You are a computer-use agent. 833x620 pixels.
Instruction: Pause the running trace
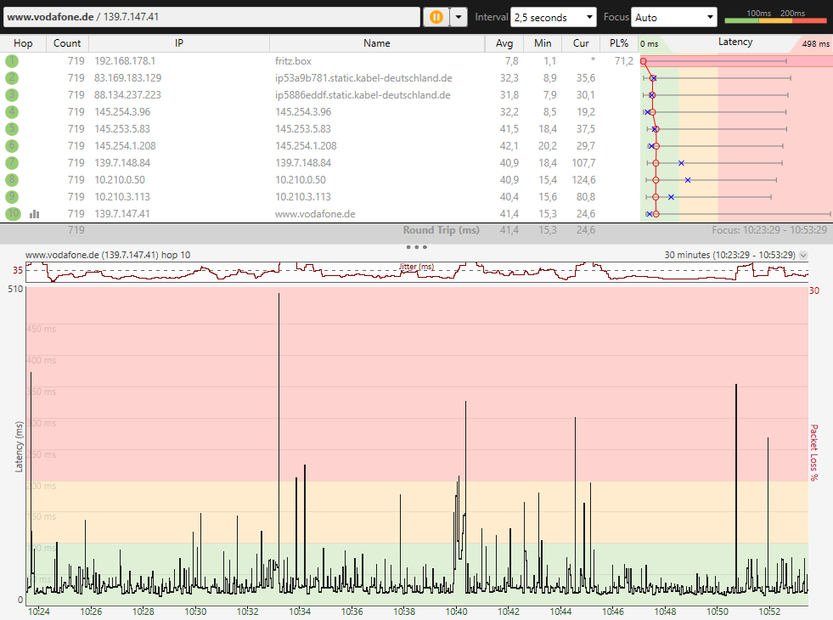pos(436,17)
